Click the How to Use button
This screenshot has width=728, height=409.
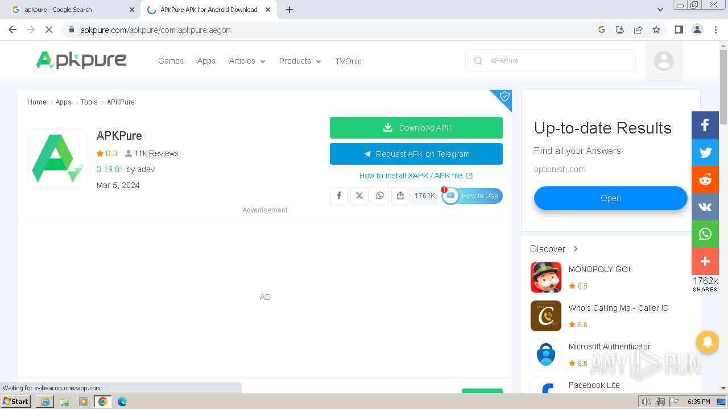coord(472,195)
